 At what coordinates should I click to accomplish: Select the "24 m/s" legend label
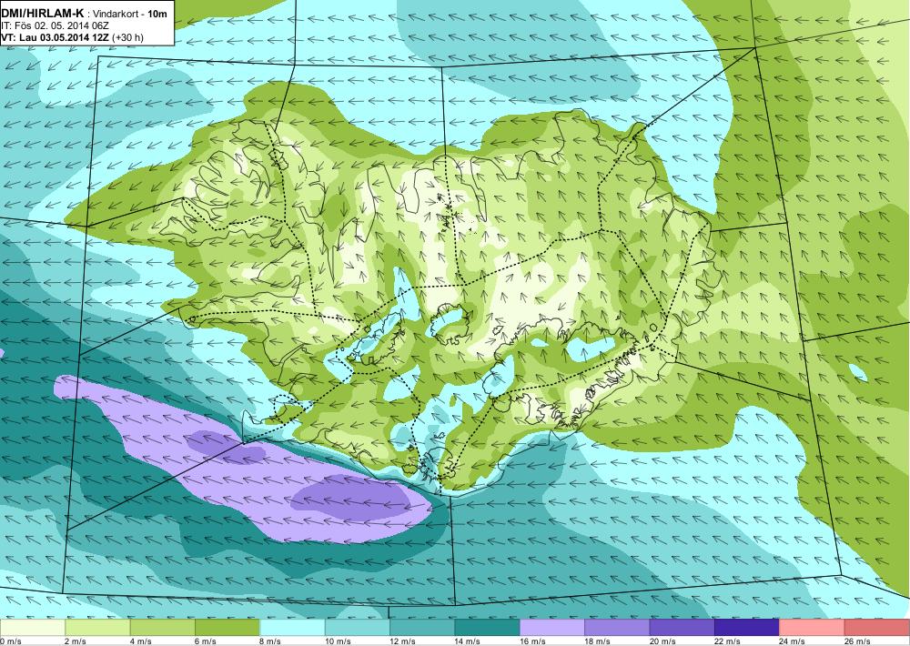click(x=793, y=641)
